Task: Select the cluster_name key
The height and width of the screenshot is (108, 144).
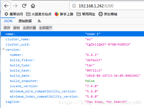Action: (x=18, y=39)
